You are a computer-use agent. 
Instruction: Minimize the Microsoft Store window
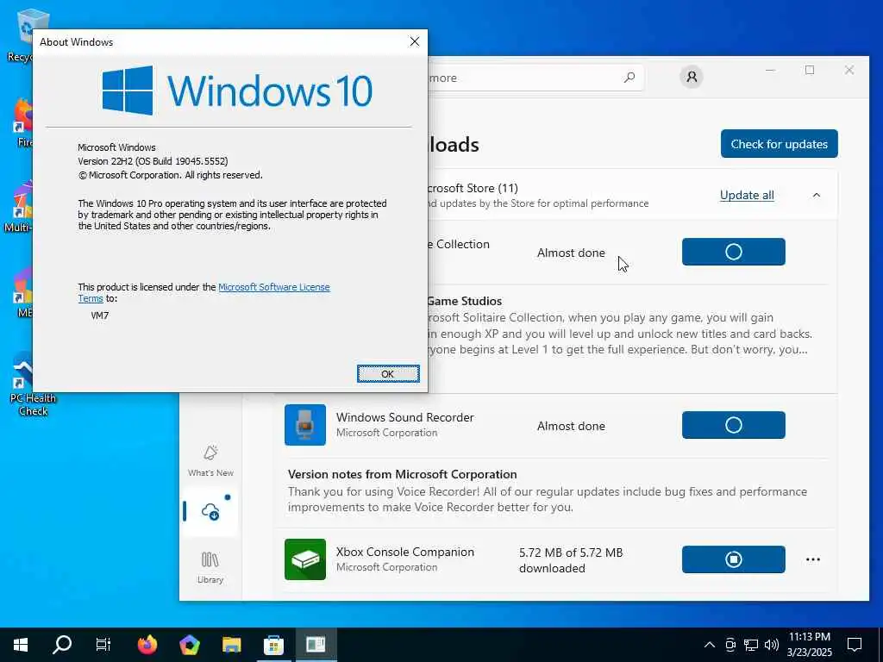770,71
